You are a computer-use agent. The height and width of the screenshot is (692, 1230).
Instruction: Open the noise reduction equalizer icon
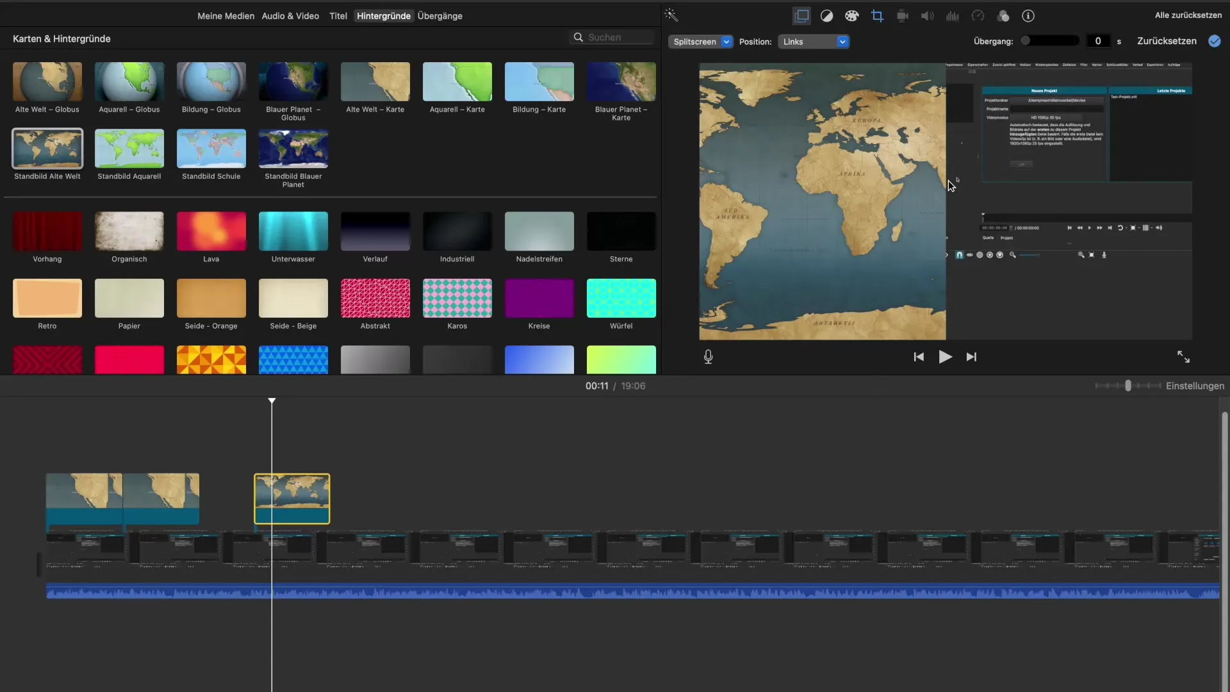[x=953, y=16]
